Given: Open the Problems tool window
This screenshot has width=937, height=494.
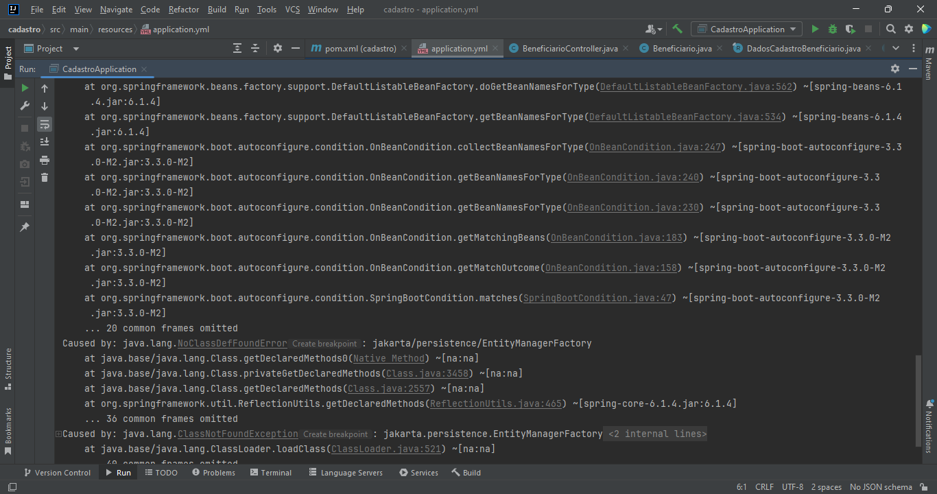Looking at the screenshot, I should tap(213, 473).
